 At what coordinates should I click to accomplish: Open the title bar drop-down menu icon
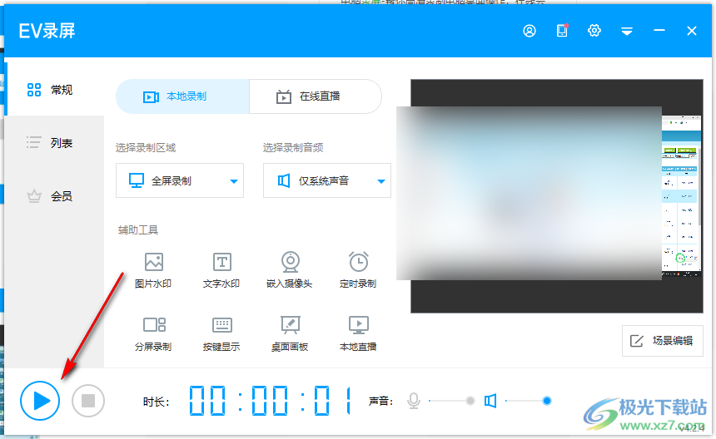tap(626, 31)
